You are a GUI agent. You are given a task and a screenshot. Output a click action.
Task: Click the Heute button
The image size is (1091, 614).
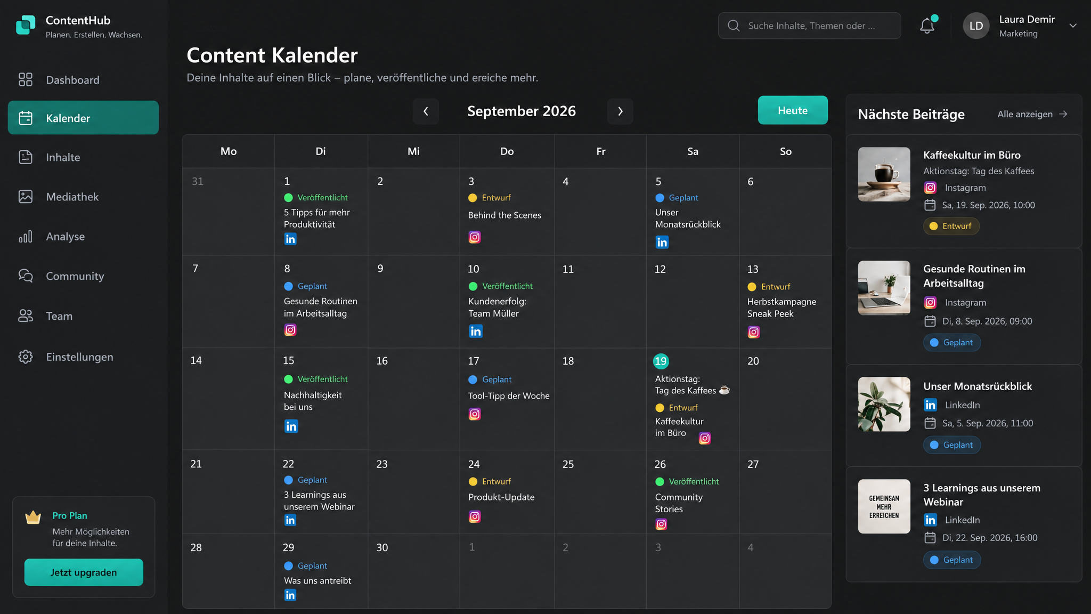tap(793, 110)
